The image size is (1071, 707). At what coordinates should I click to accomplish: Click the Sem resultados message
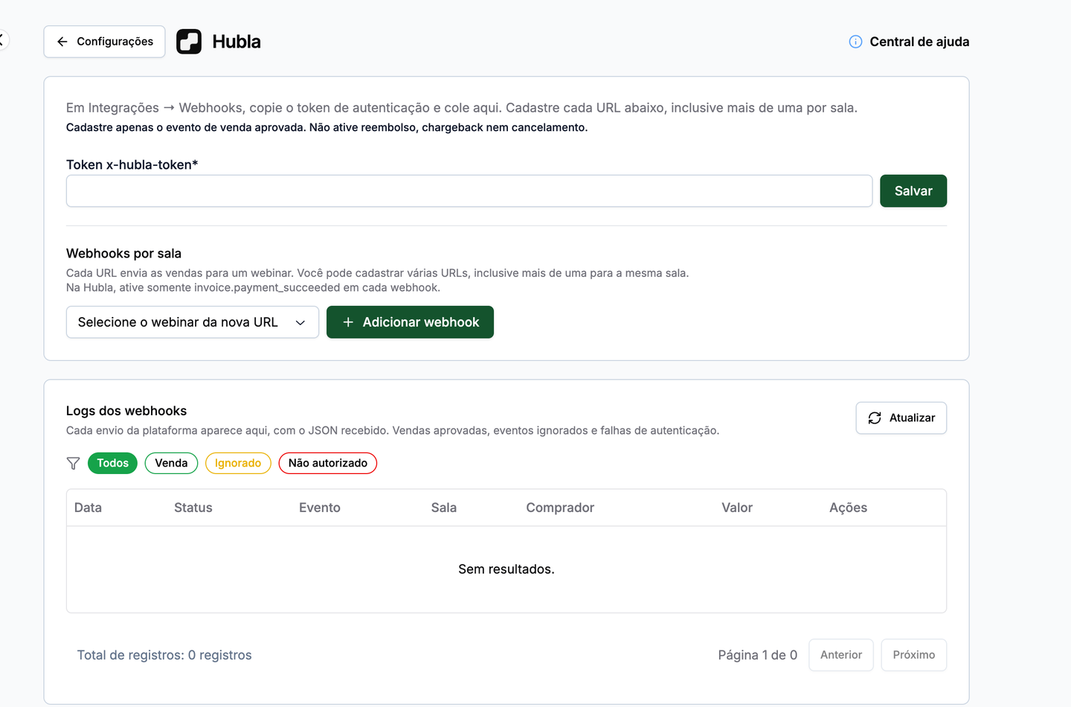(506, 569)
